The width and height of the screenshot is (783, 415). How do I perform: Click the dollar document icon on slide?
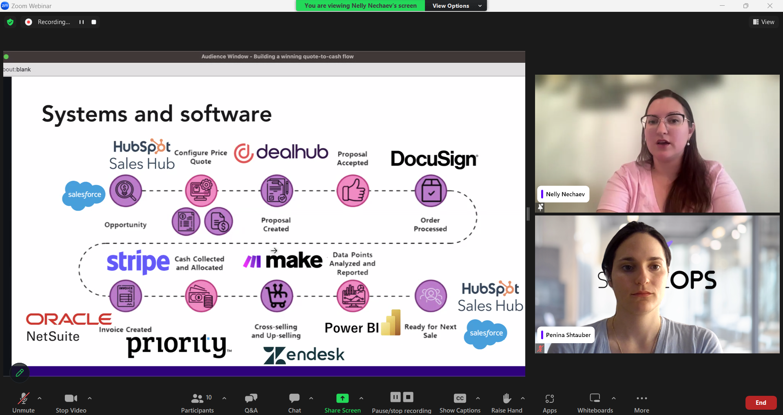tap(219, 222)
